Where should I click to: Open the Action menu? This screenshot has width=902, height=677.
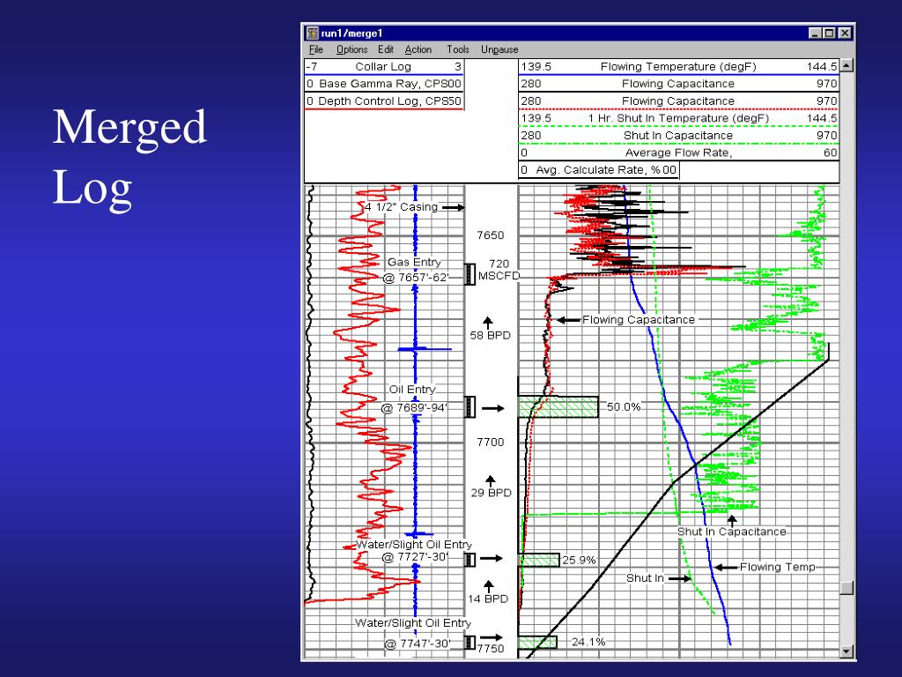(418, 49)
